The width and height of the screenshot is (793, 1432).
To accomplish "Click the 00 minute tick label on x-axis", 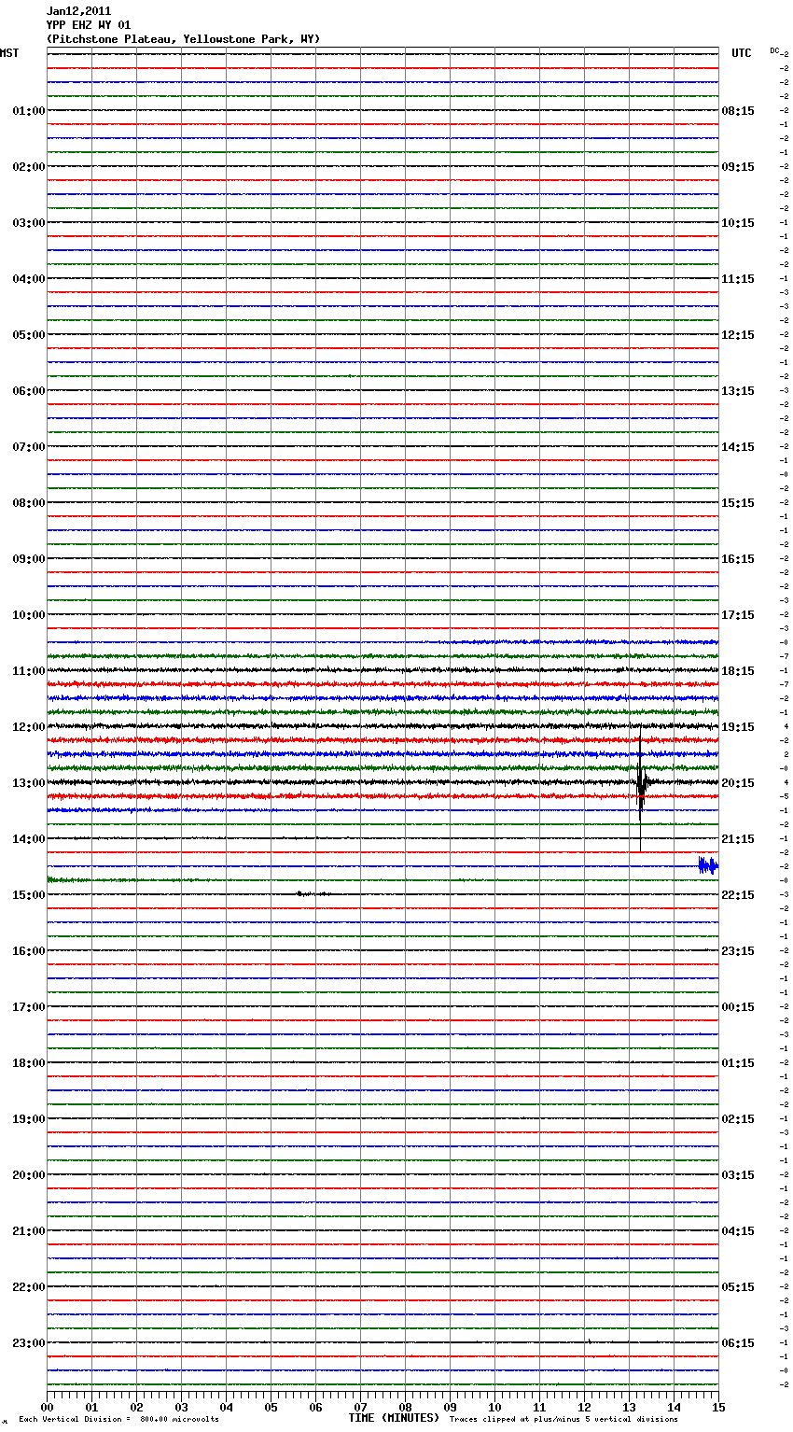I will click(47, 1407).
